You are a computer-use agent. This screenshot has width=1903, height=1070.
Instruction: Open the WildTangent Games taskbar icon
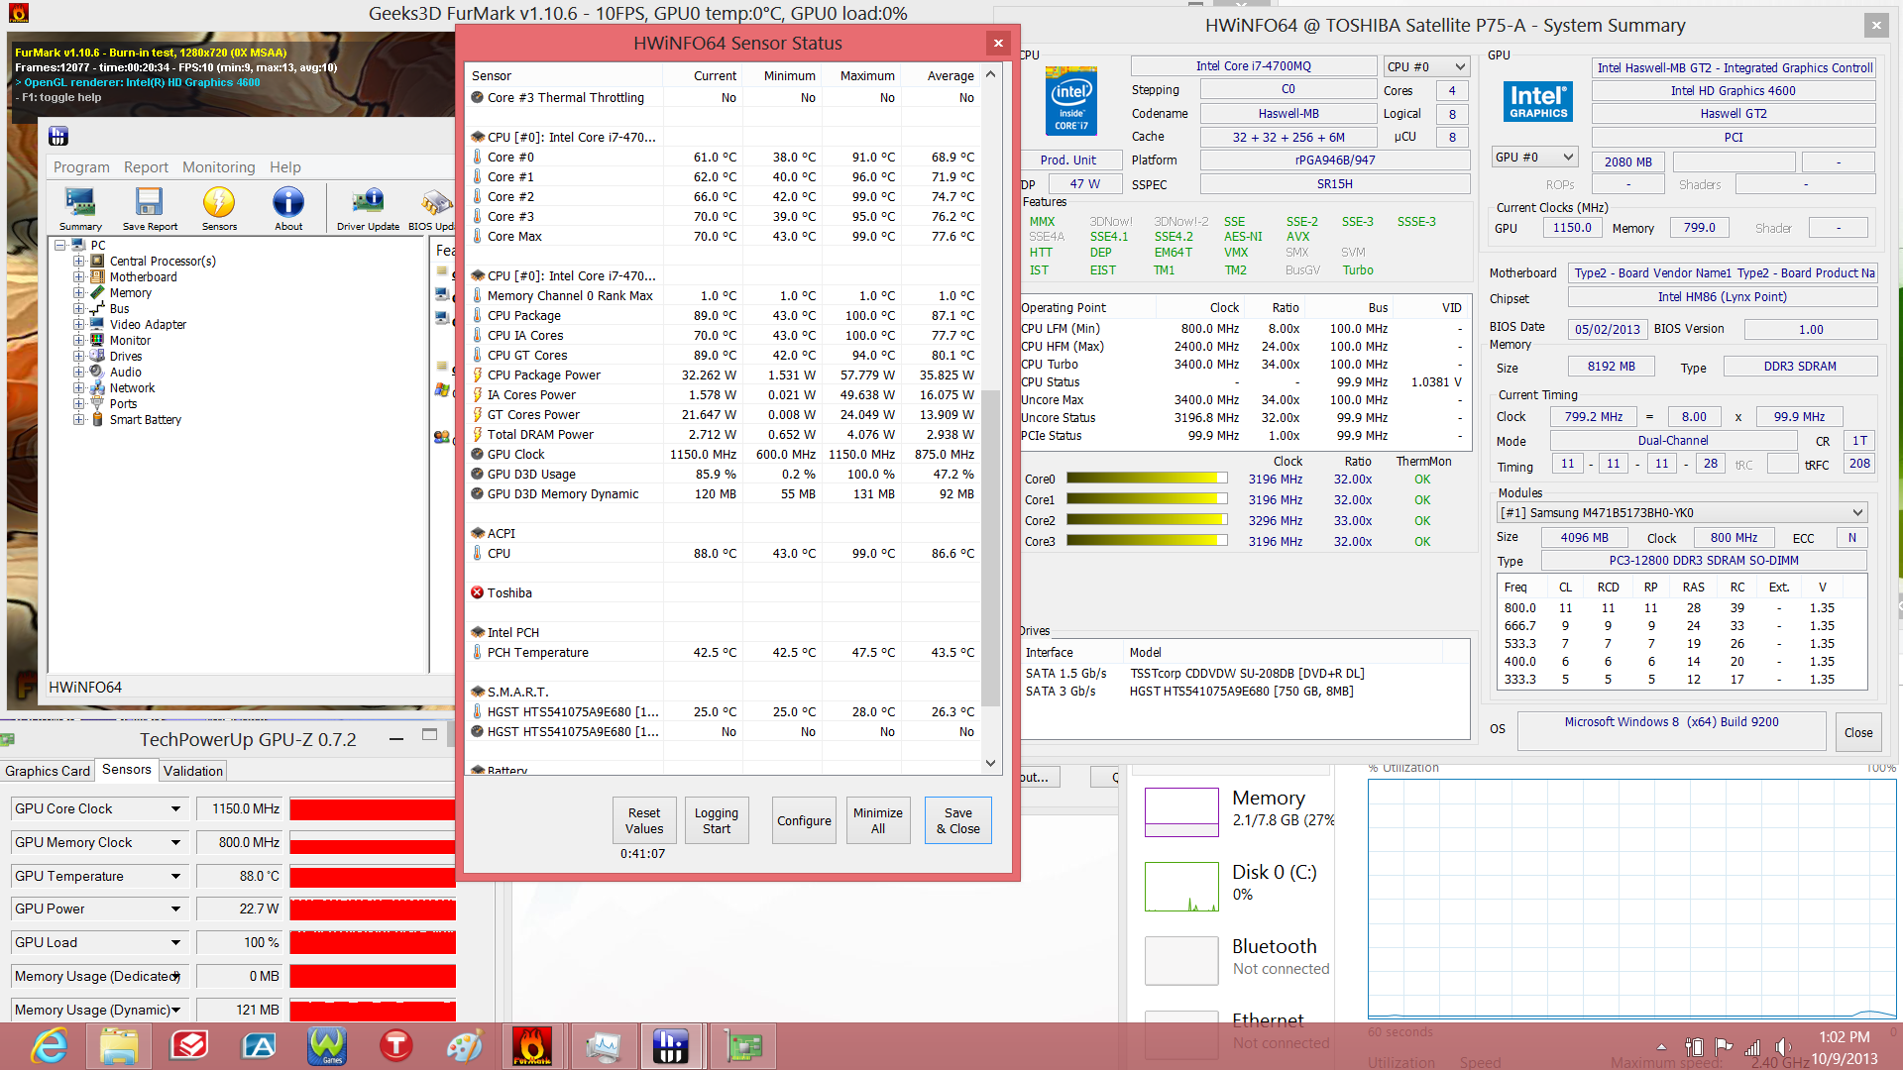coord(327,1046)
